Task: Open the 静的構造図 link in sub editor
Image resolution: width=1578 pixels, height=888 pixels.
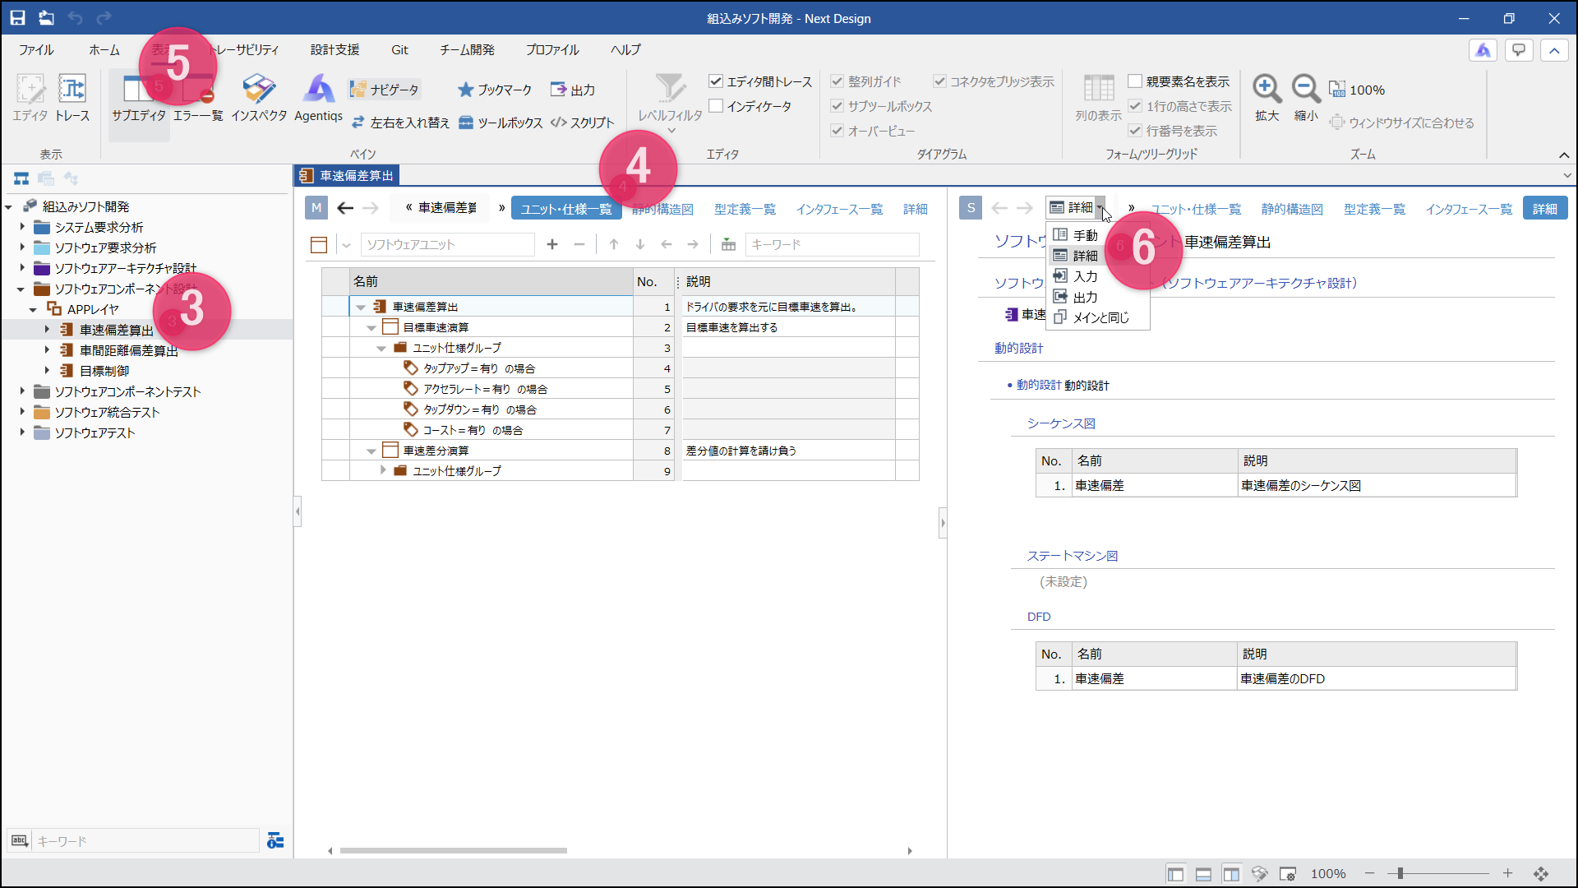Action: click(x=1292, y=209)
